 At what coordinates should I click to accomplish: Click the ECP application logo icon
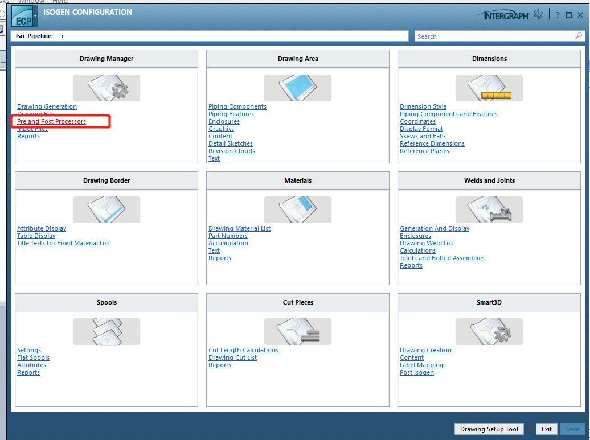pyautogui.click(x=22, y=16)
